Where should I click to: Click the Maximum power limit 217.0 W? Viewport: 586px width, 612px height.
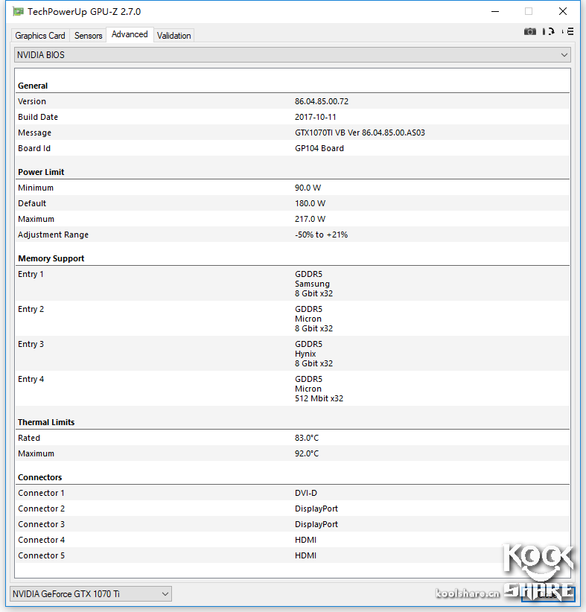310,219
